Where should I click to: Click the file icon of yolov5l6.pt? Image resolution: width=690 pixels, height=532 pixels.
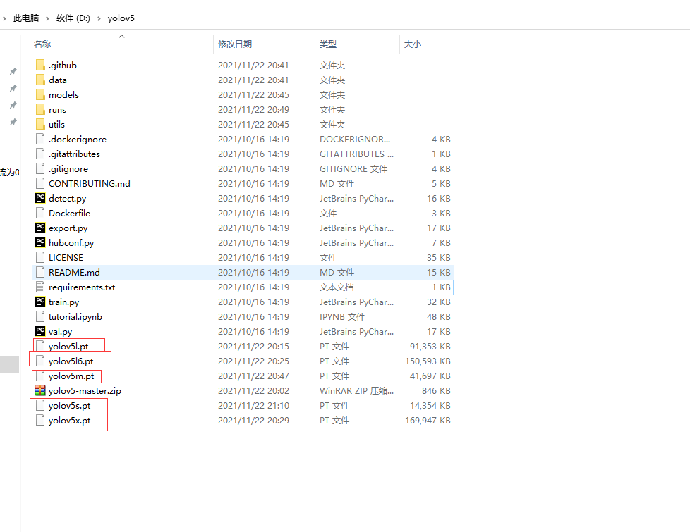coord(40,361)
